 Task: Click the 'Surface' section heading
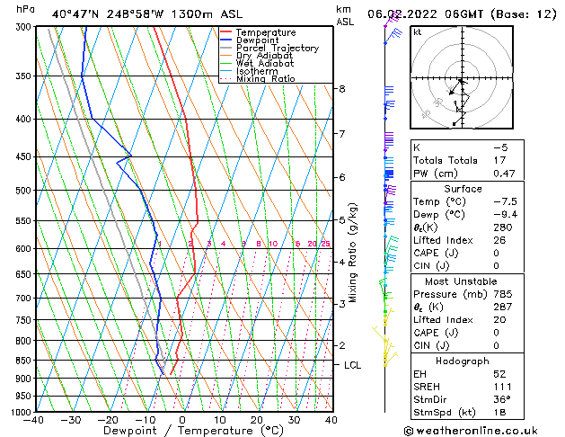(463, 189)
